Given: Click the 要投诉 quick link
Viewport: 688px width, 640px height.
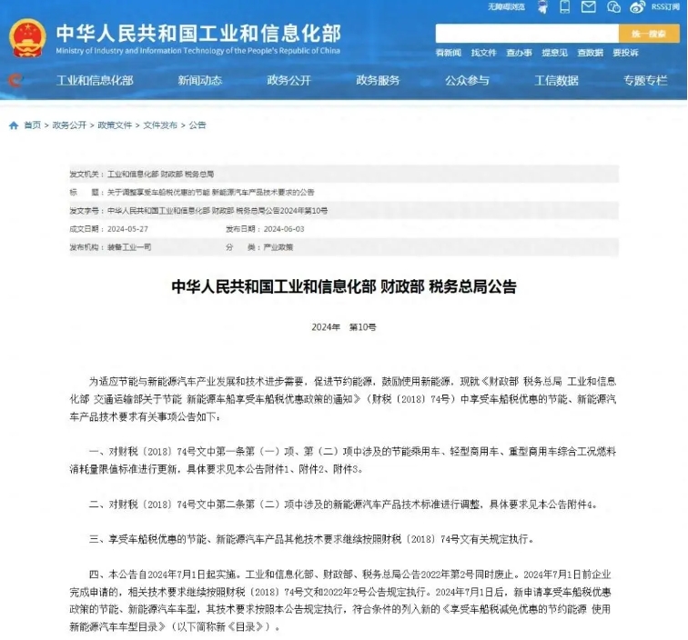Looking at the screenshot, I should pos(626,53).
